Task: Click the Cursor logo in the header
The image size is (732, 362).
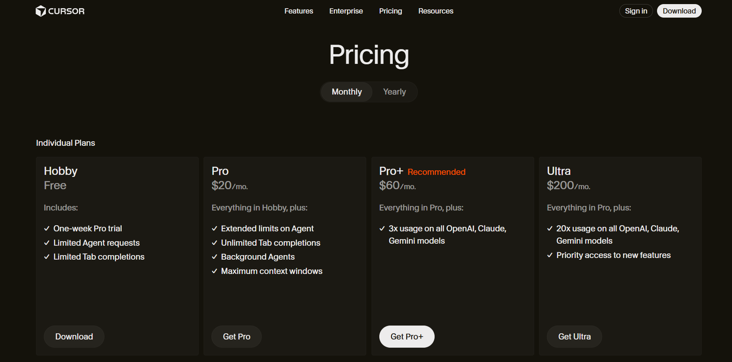Action: [x=60, y=11]
